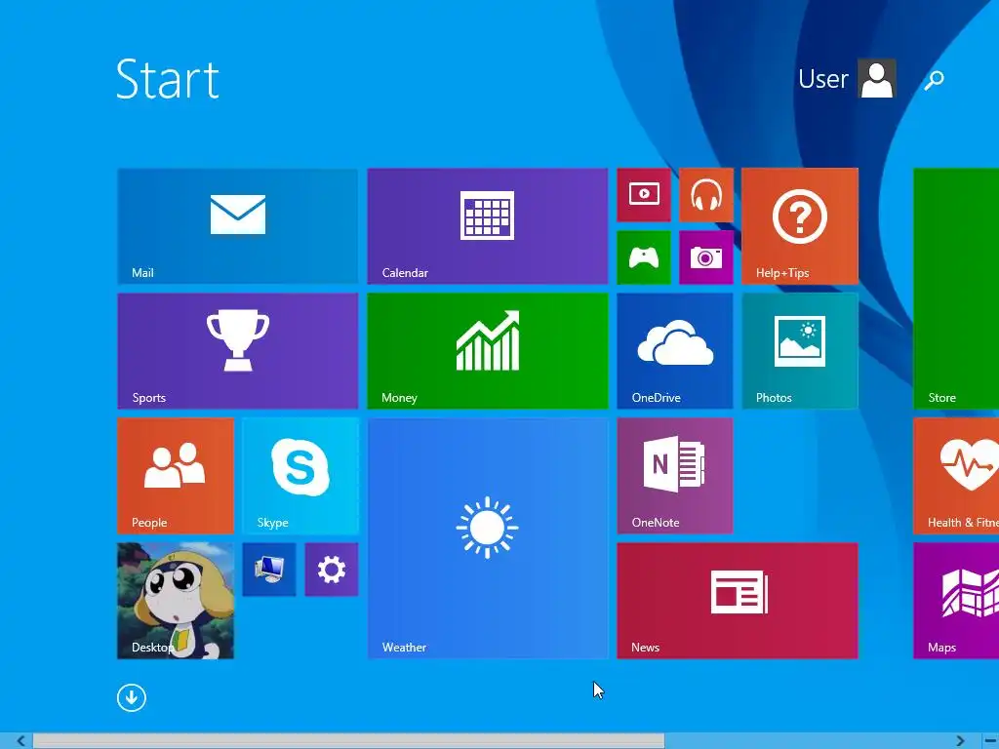Click the scrollbar right arrow
This screenshot has height=749, width=999.
point(960,741)
